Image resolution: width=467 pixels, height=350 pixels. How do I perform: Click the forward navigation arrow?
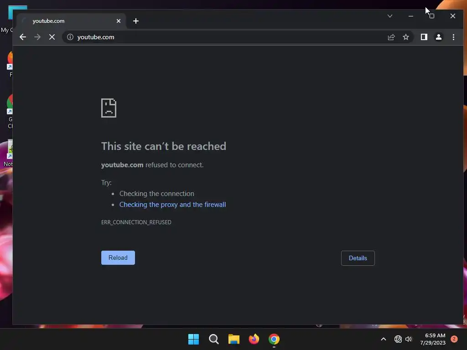pyautogui.click(x=37, y=37)
